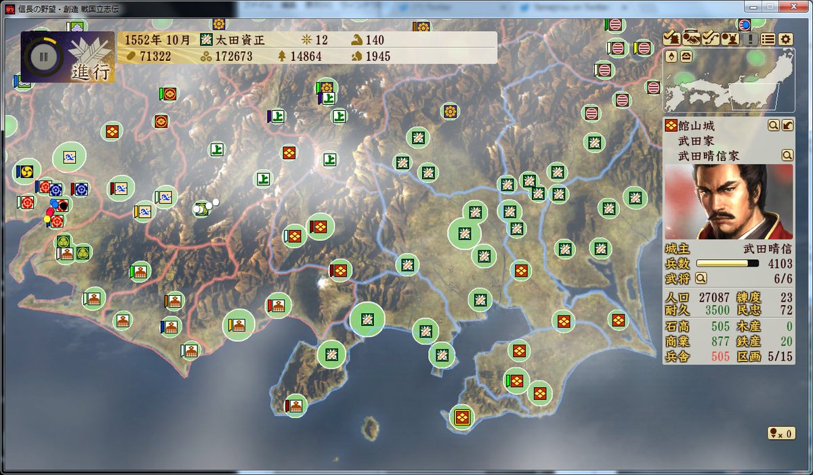The width and height of the screenshot is (813, 475).
Task: Click the return arrow icon beside 館山城
Action: pyautogui.click(x=787, y=125)
